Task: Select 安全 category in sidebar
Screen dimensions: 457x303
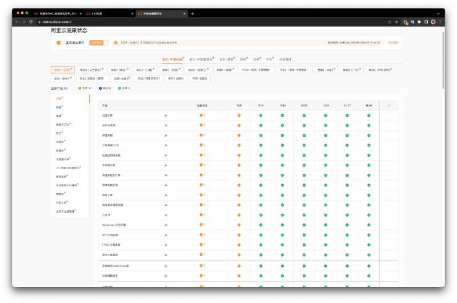Action: coord(59,133)
